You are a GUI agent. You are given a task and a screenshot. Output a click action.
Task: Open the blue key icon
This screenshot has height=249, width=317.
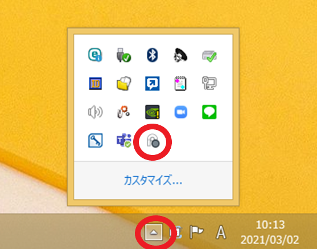pos(95,140)
